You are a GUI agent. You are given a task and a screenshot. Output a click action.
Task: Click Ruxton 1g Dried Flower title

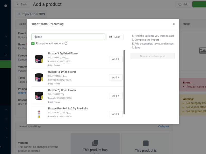point(62,72)
